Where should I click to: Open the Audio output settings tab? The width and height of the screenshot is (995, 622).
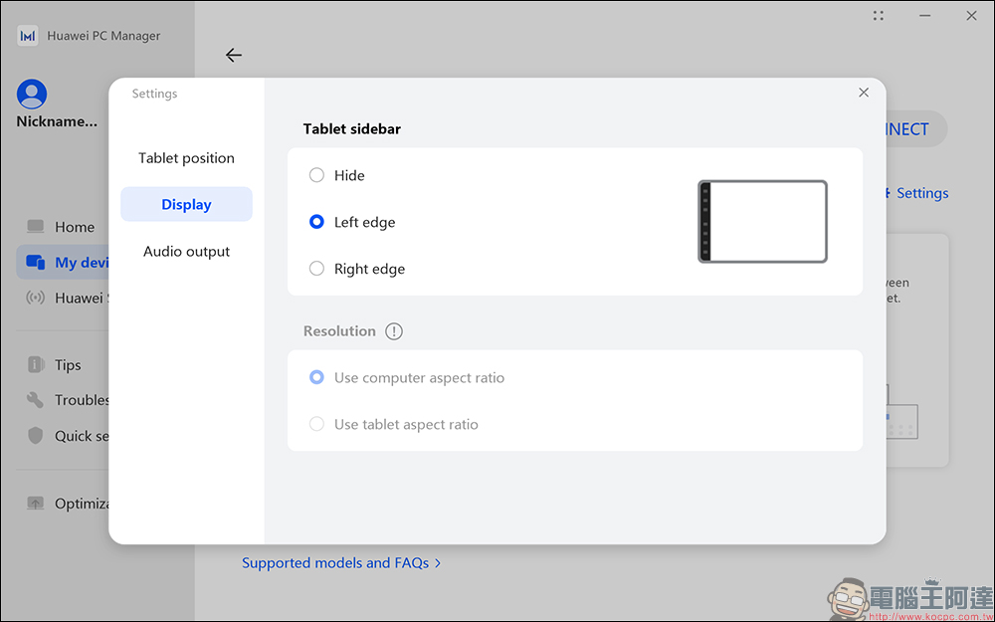(x=186, y=252)
